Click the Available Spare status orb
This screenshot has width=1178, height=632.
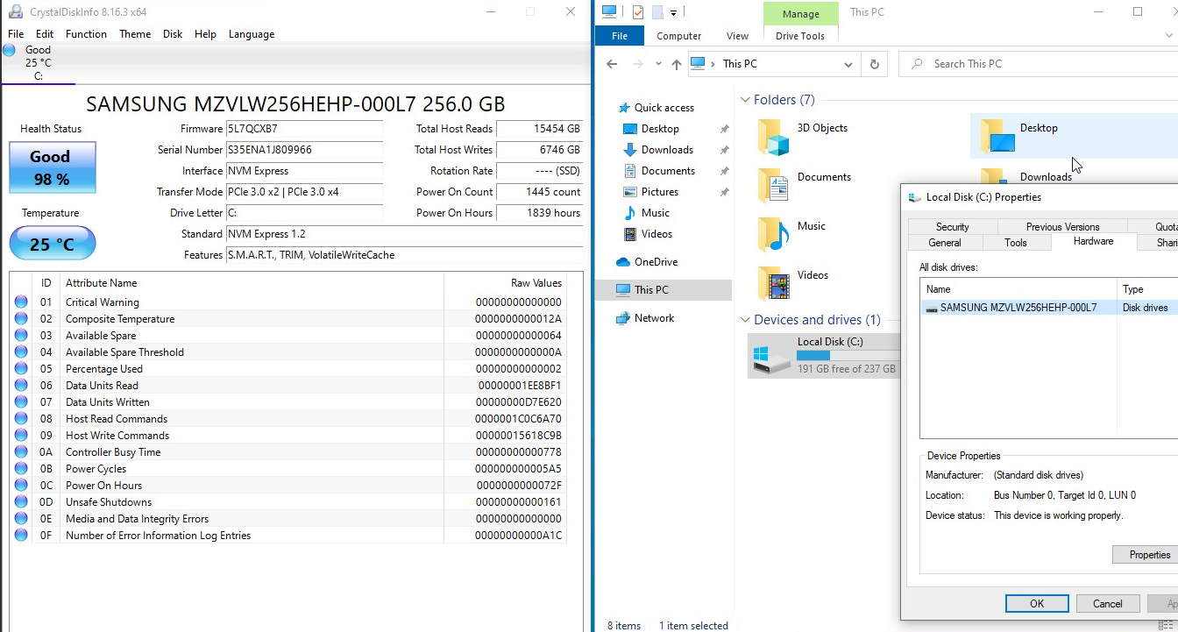21,336
